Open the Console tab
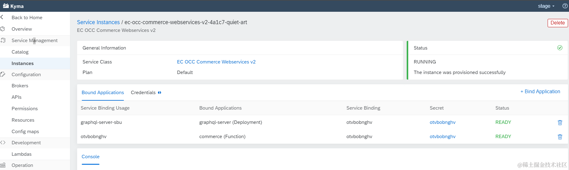Image resolution: width=569 pixels, height=170 pixels. (90, 157)
